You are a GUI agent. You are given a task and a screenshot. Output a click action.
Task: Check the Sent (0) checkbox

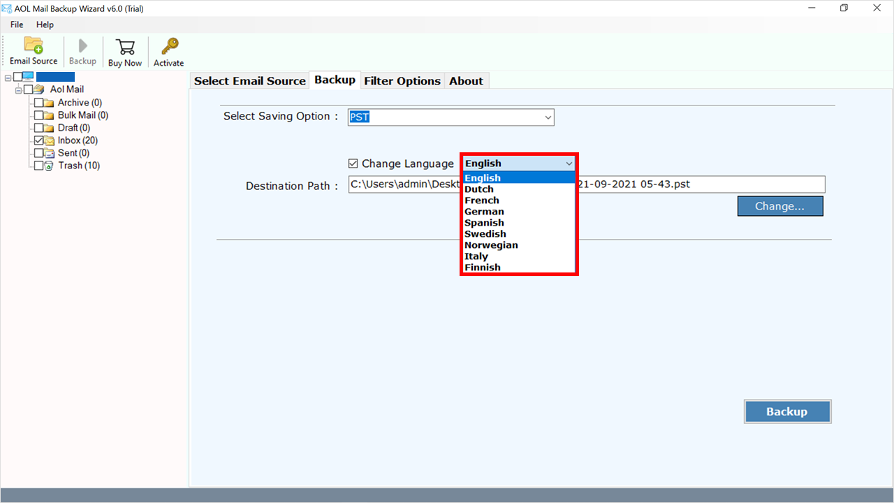[x=38, y=153]
